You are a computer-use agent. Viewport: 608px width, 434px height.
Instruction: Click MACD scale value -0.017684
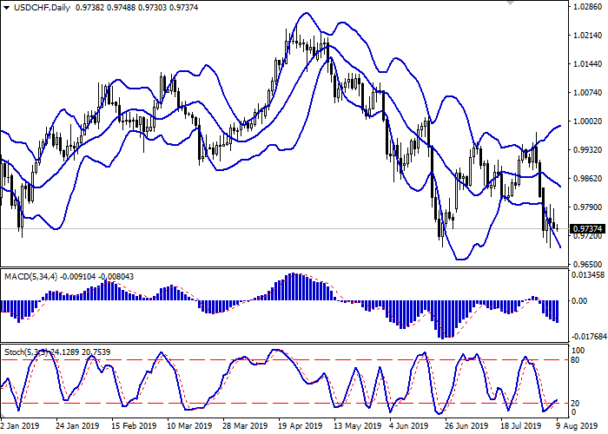pyautogui.click(x=589, y=337)
